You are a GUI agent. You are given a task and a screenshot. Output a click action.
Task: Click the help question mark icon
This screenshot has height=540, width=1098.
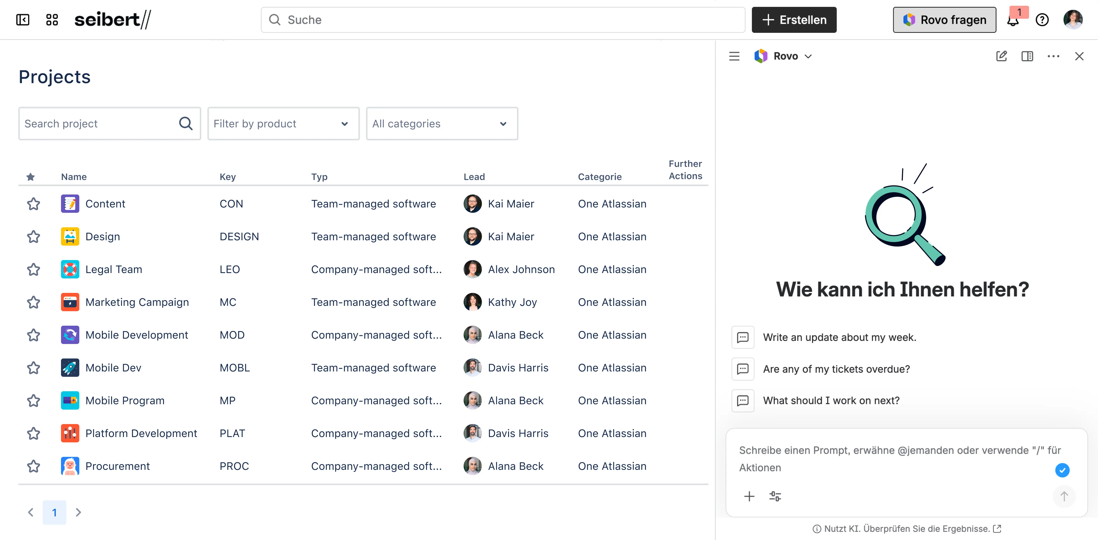click(1042, 20)
